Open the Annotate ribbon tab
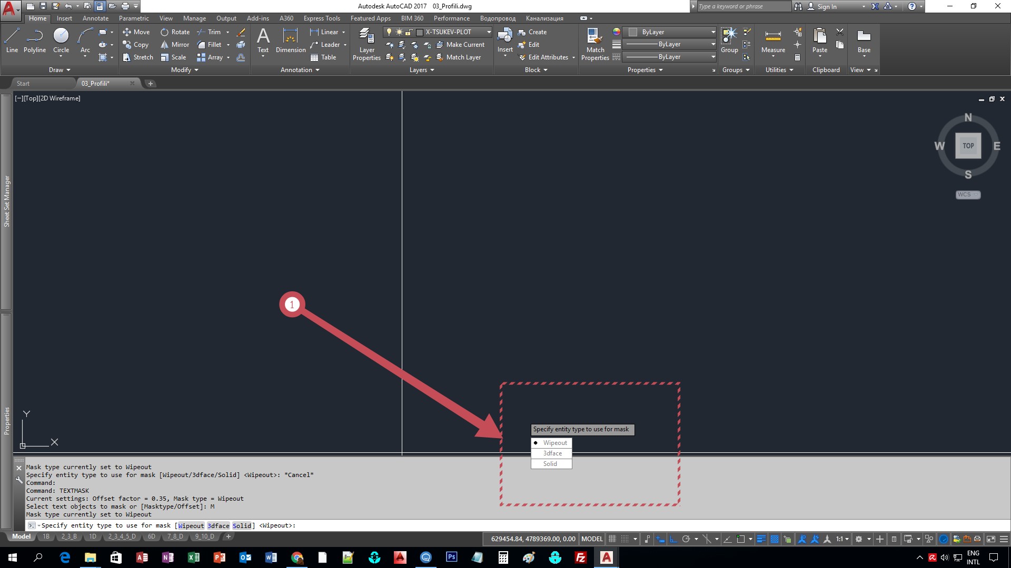 95,18
